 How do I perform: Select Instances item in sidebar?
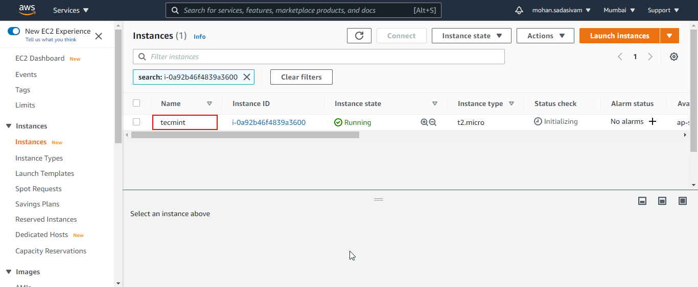[31, 142]
